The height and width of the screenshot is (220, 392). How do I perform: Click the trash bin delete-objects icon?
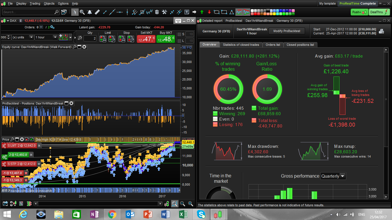click(157, 12)
